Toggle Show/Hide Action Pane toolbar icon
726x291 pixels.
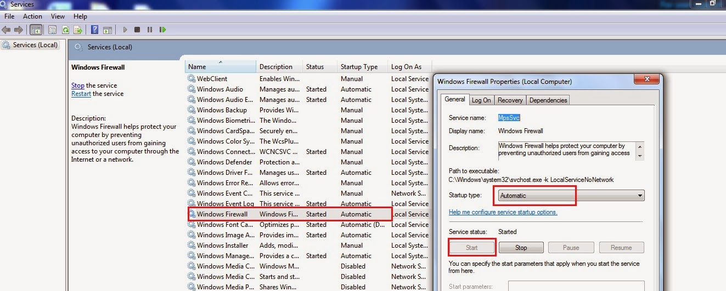click(x=108, y=30)
